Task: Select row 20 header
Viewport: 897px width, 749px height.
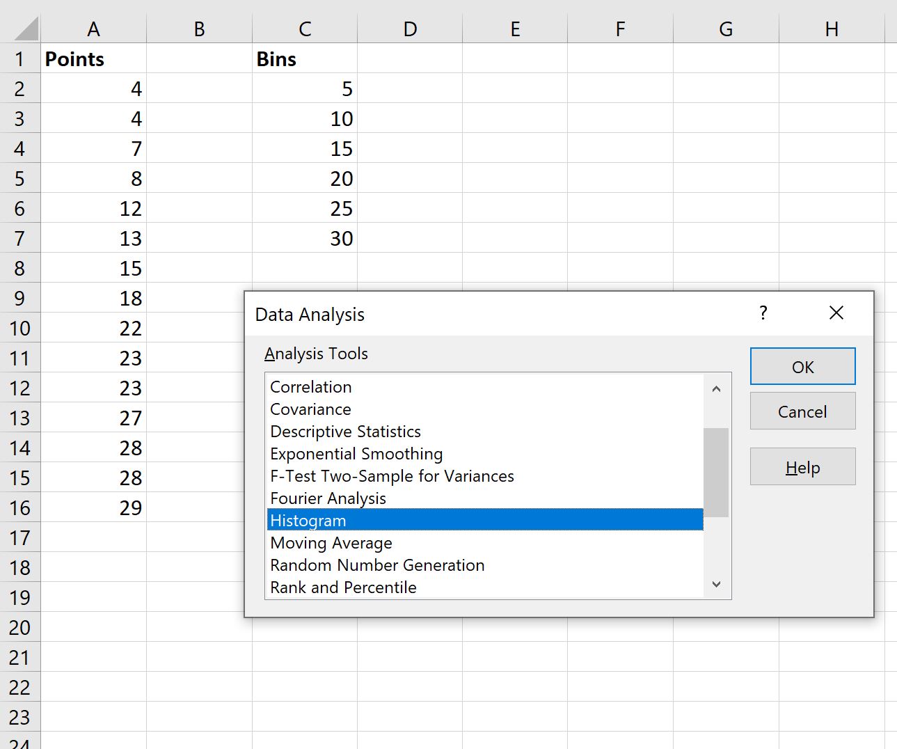Action: click(x=20, y=627)
